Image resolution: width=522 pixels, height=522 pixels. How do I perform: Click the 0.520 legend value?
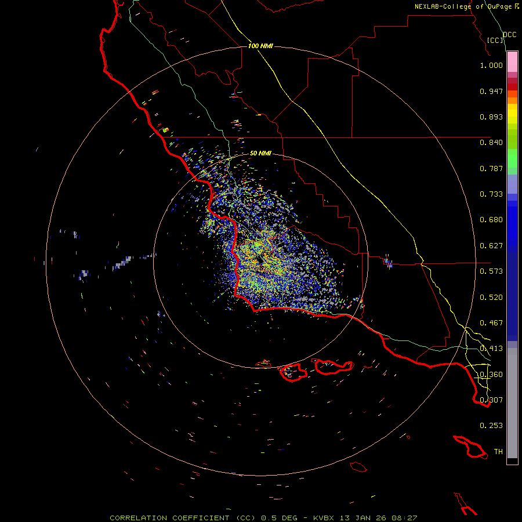(x=491, y=298)
